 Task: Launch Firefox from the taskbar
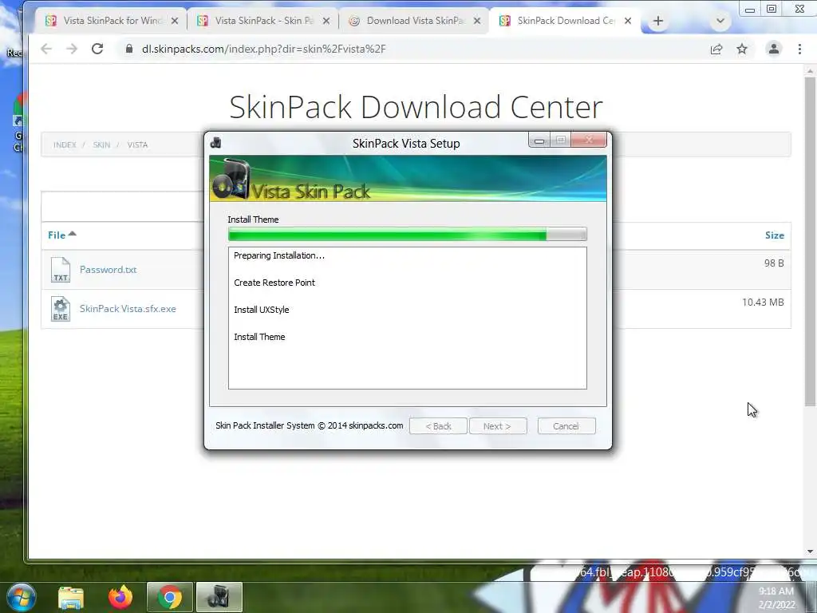pos(120,597)
